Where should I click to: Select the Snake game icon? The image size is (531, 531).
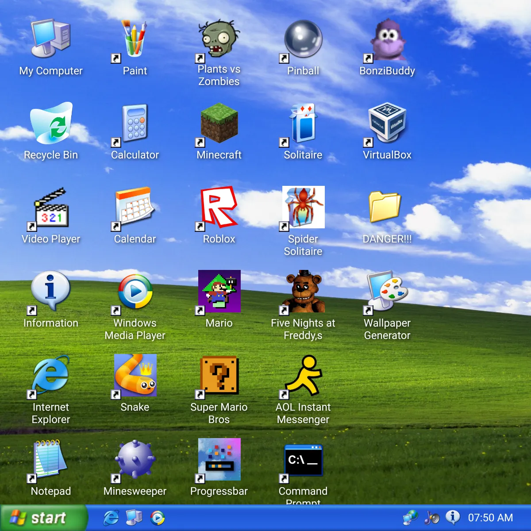135,376
